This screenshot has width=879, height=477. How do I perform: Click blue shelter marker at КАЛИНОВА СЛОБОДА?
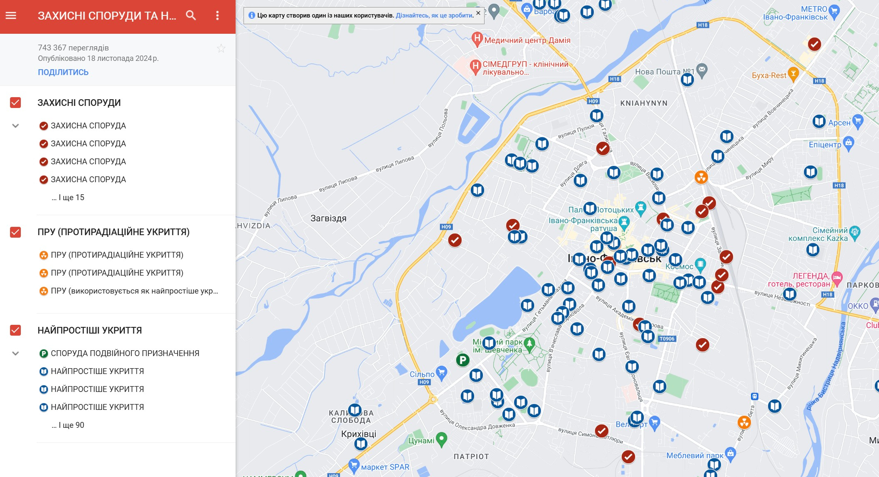point(355,410)
